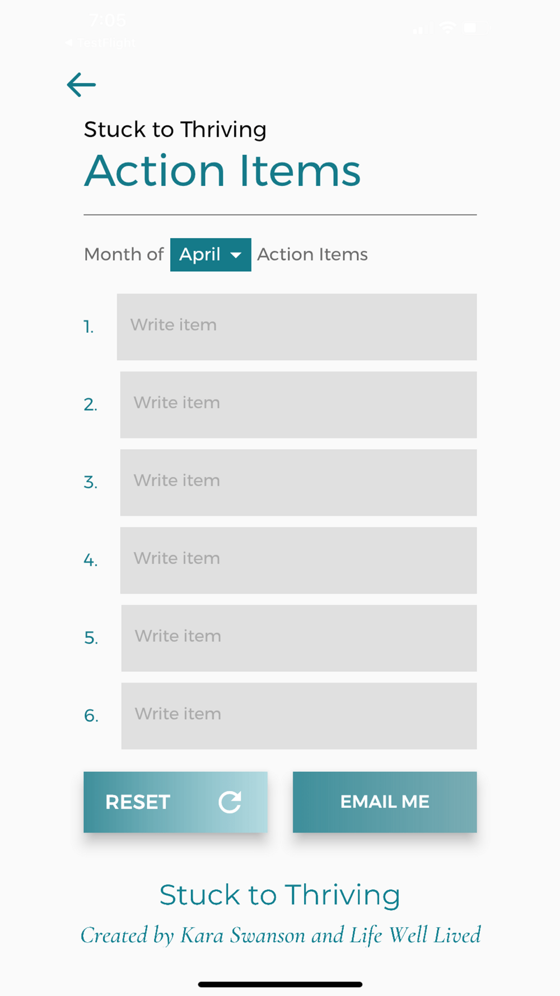The height and width of the screenshot is (996, 560).
Task: Tap the battery indicator icon
Action: (x=477, y=27)
